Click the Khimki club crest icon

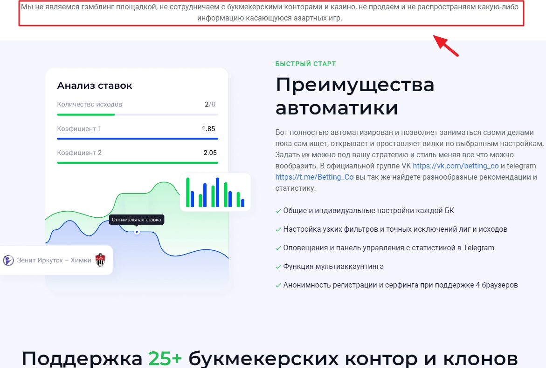click(x=100, y=260)
